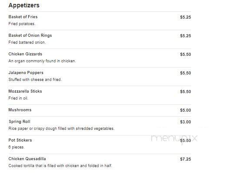Click the $5.25 price for Basket of Fries
252x174 pixels.
pos(186,17)
